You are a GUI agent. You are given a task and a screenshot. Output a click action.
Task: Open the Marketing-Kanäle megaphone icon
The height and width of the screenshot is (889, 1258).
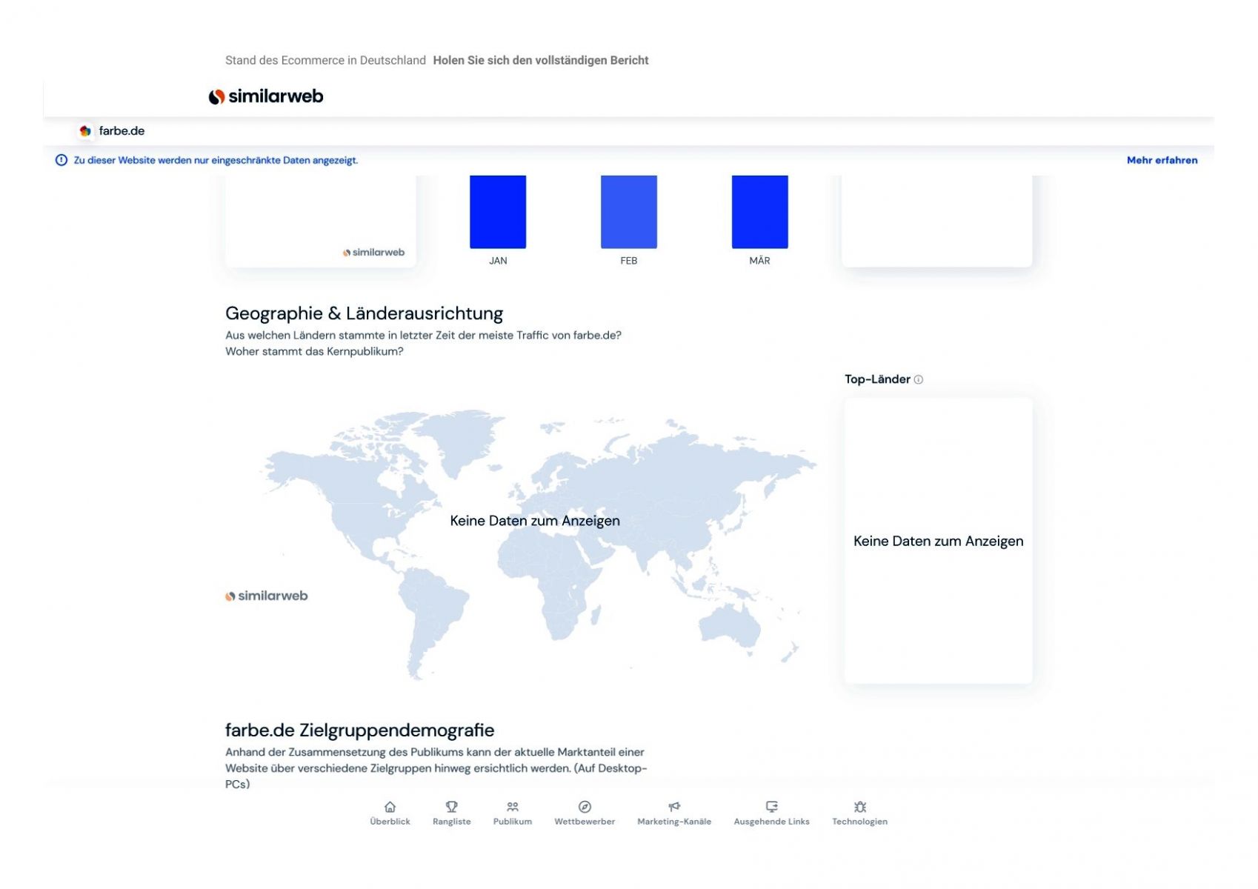coord(674,807)
